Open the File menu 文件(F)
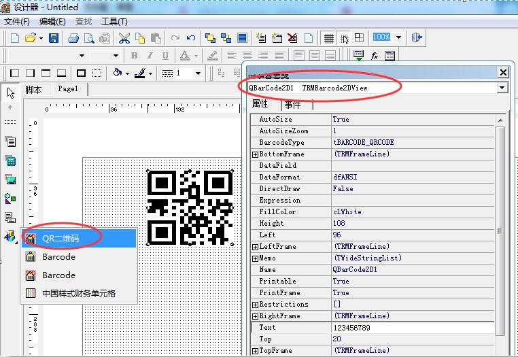 17,22
